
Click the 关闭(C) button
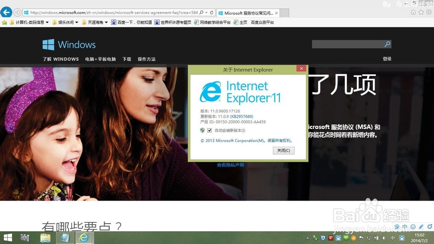tap(284, 150)
